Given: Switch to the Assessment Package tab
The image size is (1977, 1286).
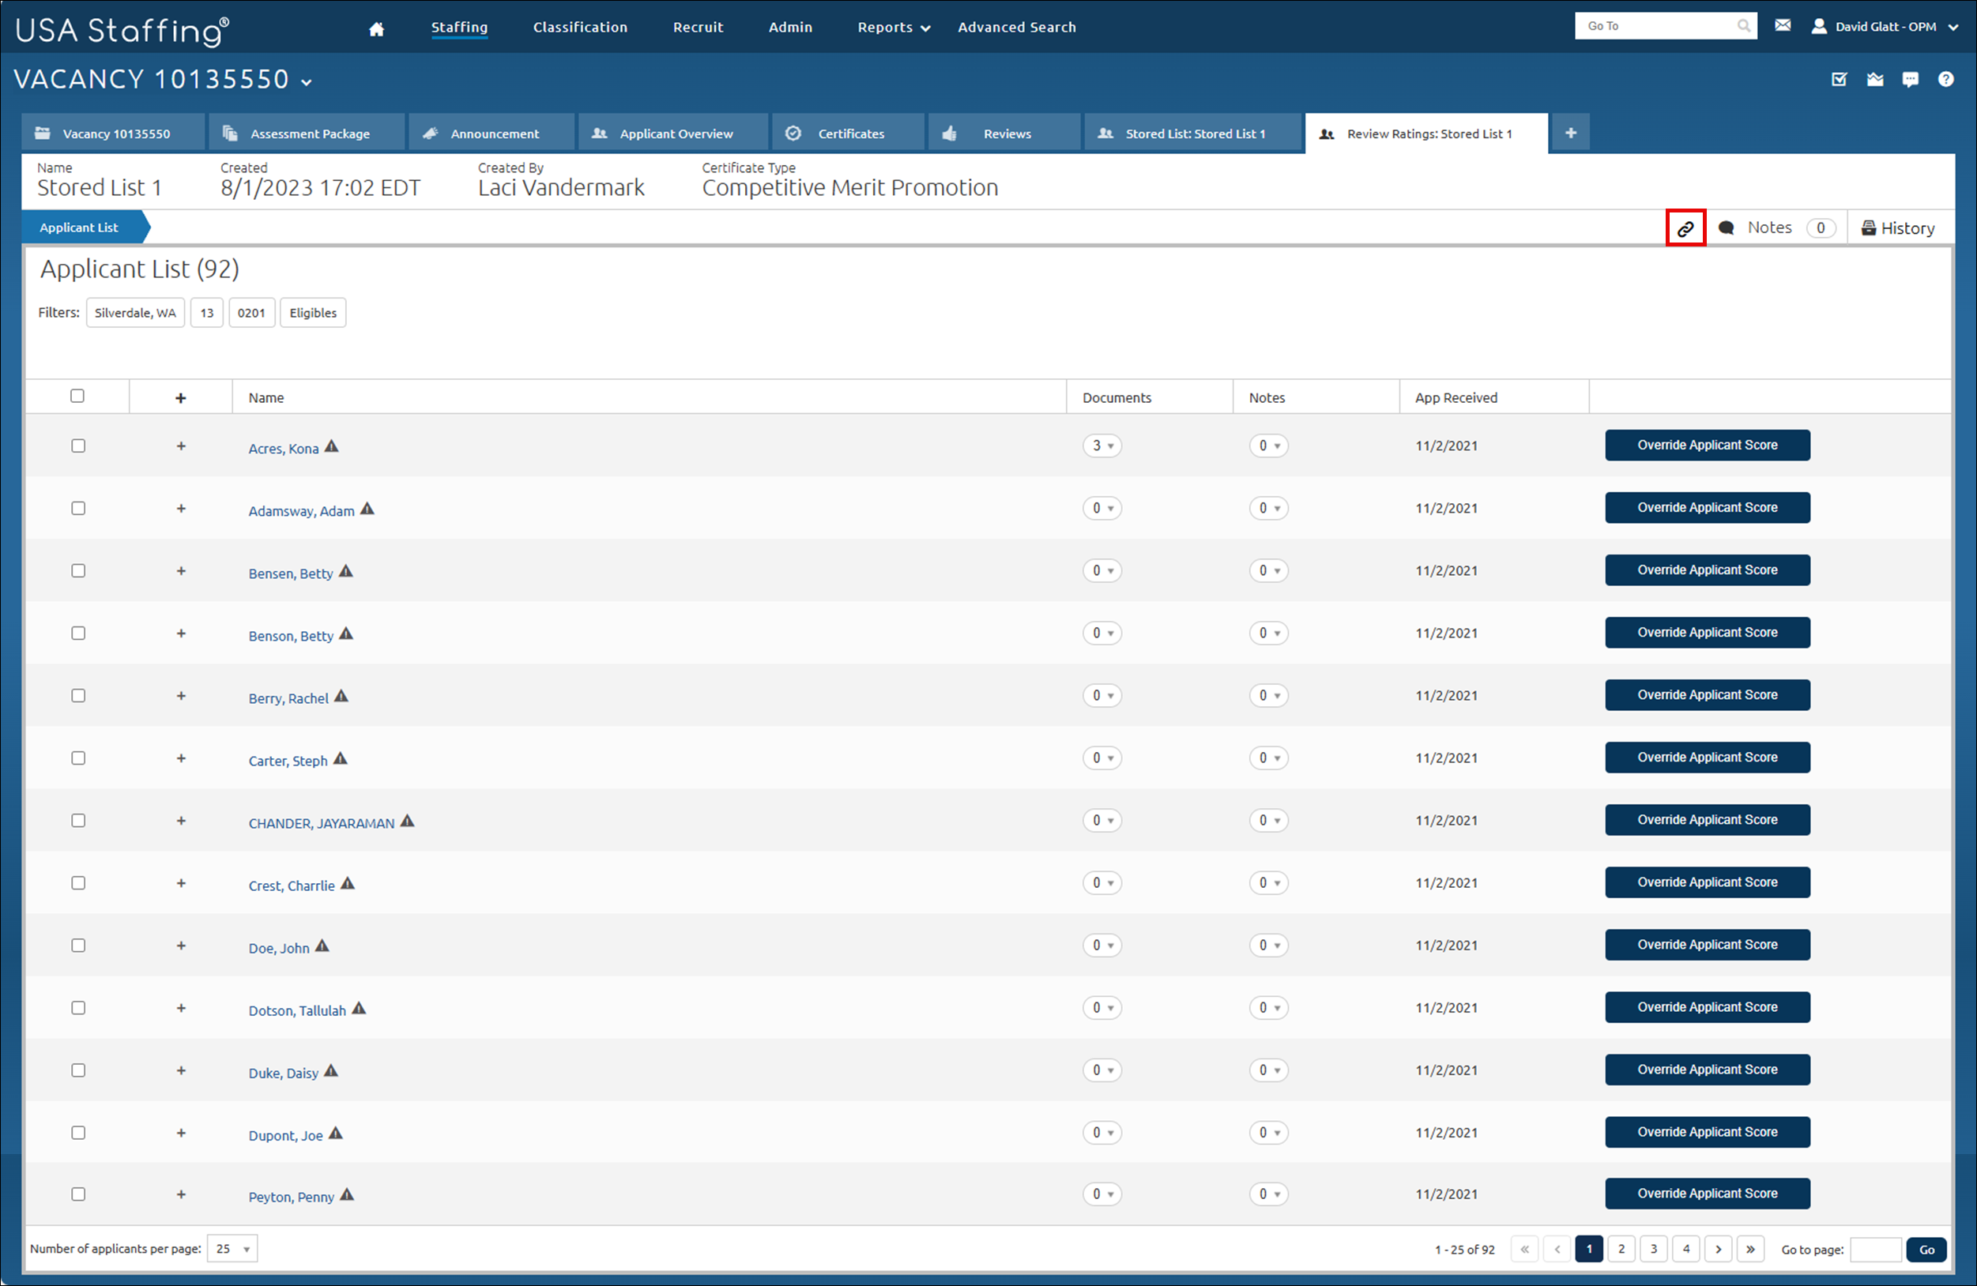Looking at the screenshot, I should (307, 133).
